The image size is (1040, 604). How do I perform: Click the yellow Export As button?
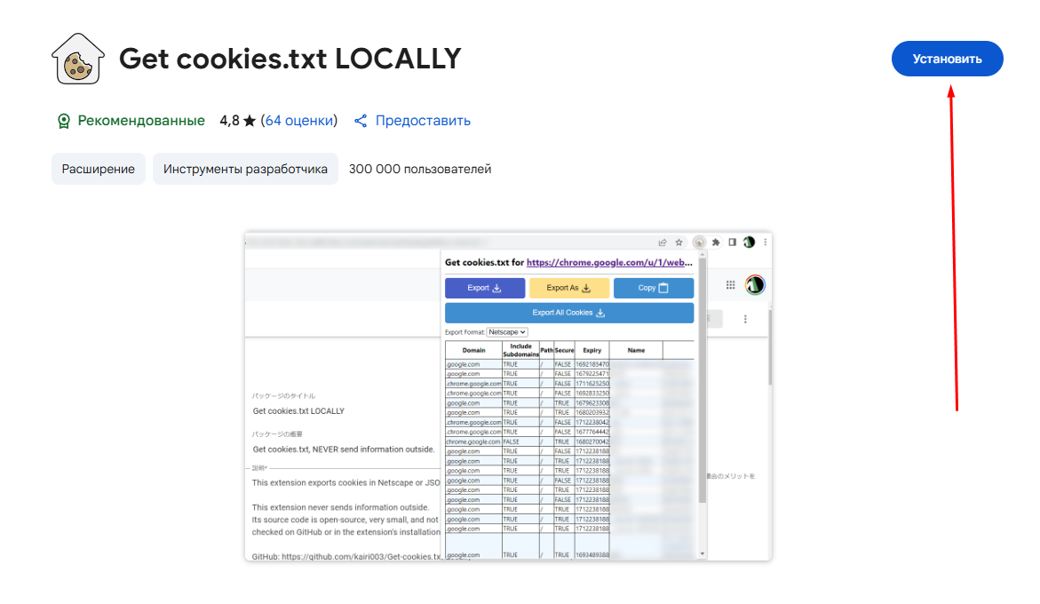coord(569,288)
